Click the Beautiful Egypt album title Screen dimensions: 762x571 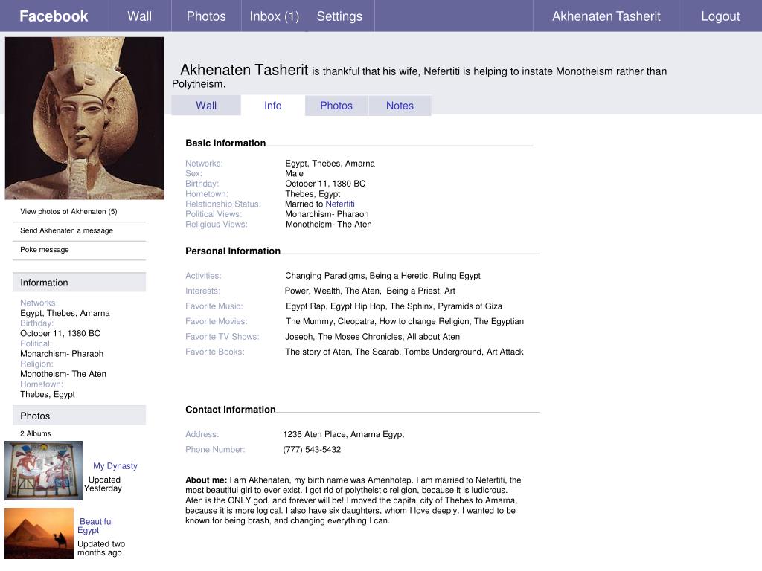95,526
